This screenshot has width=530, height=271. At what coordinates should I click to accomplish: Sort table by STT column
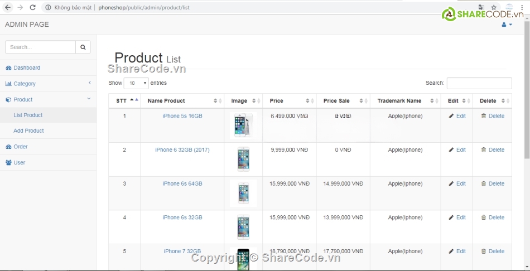[124, 101]
